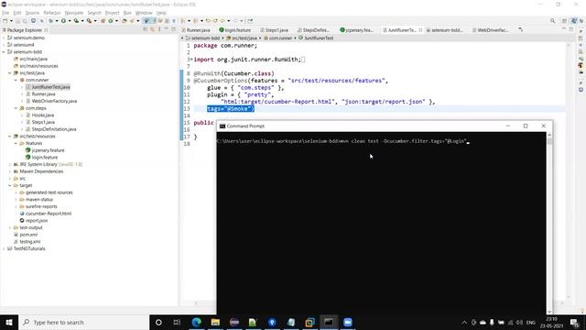This screenshot has height=330, width=586.
Task: Open the New file dropdown arrow
Action: [x=11, y=21]
